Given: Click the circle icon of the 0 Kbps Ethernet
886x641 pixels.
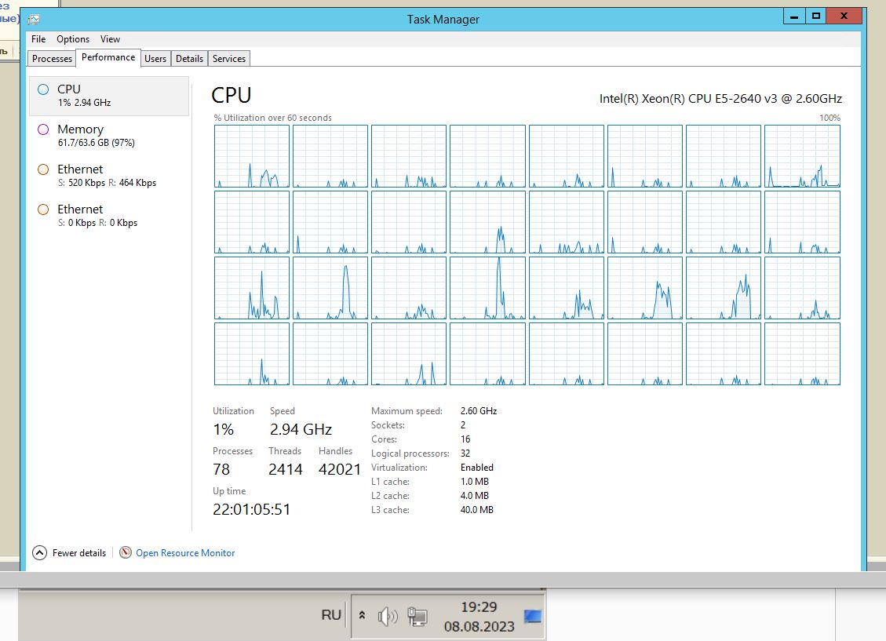Looking at the screenshot, I should pyautogui.click(x=43, y=209).
